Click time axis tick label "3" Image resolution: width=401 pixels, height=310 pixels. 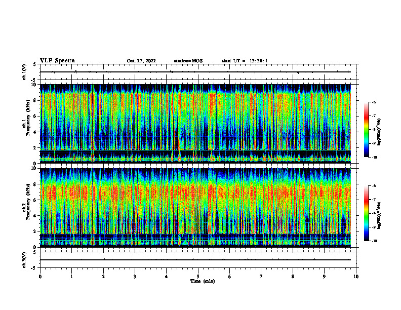pos(135,277)
